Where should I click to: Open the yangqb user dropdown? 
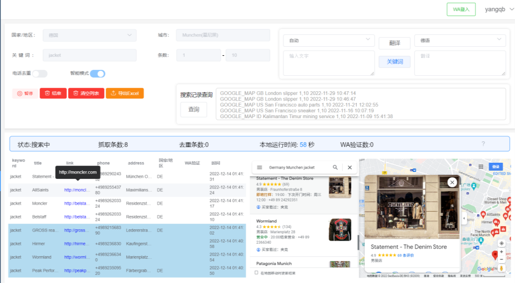tap(499, 9)
